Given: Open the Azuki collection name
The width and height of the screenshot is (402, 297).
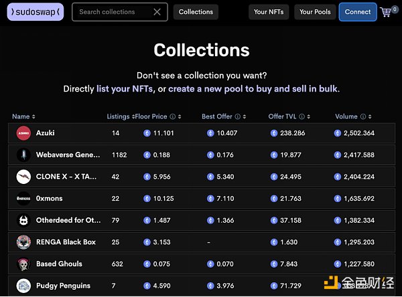Looking at the screenshot, I should click(x=45, y=133).
